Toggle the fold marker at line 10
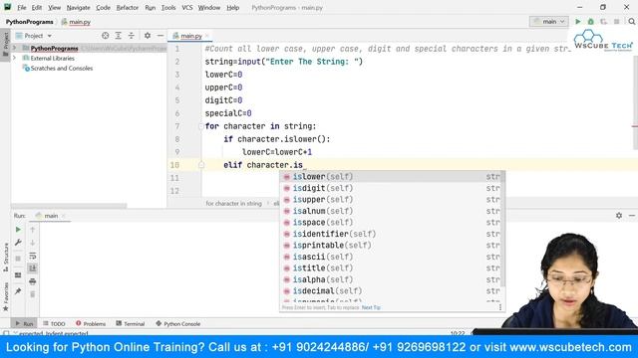Screen dimensions: 638x358 pos(201,165)
